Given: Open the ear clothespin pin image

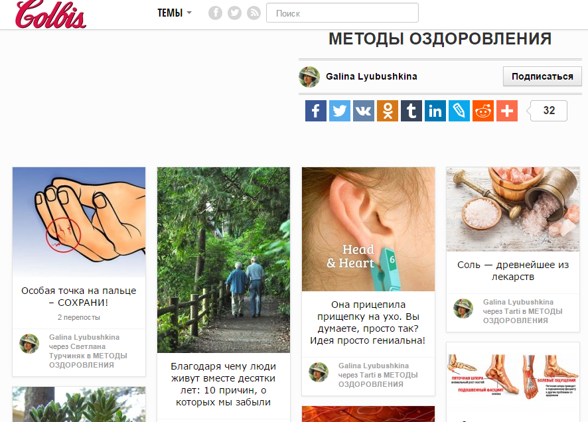Looking at the screenshot, I should (x=368, y=229).
